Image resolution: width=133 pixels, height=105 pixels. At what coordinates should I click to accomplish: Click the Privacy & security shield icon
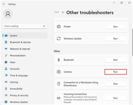click(6, 95)
